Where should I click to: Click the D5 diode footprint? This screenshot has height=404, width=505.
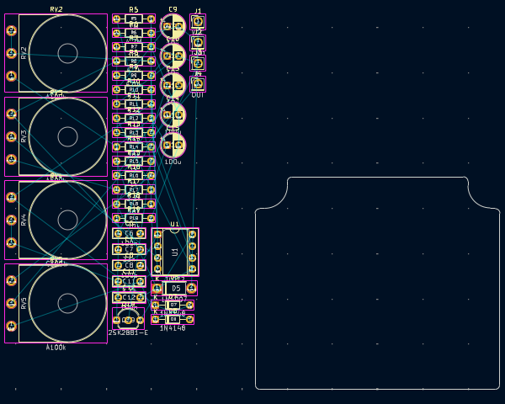(174, 289)
